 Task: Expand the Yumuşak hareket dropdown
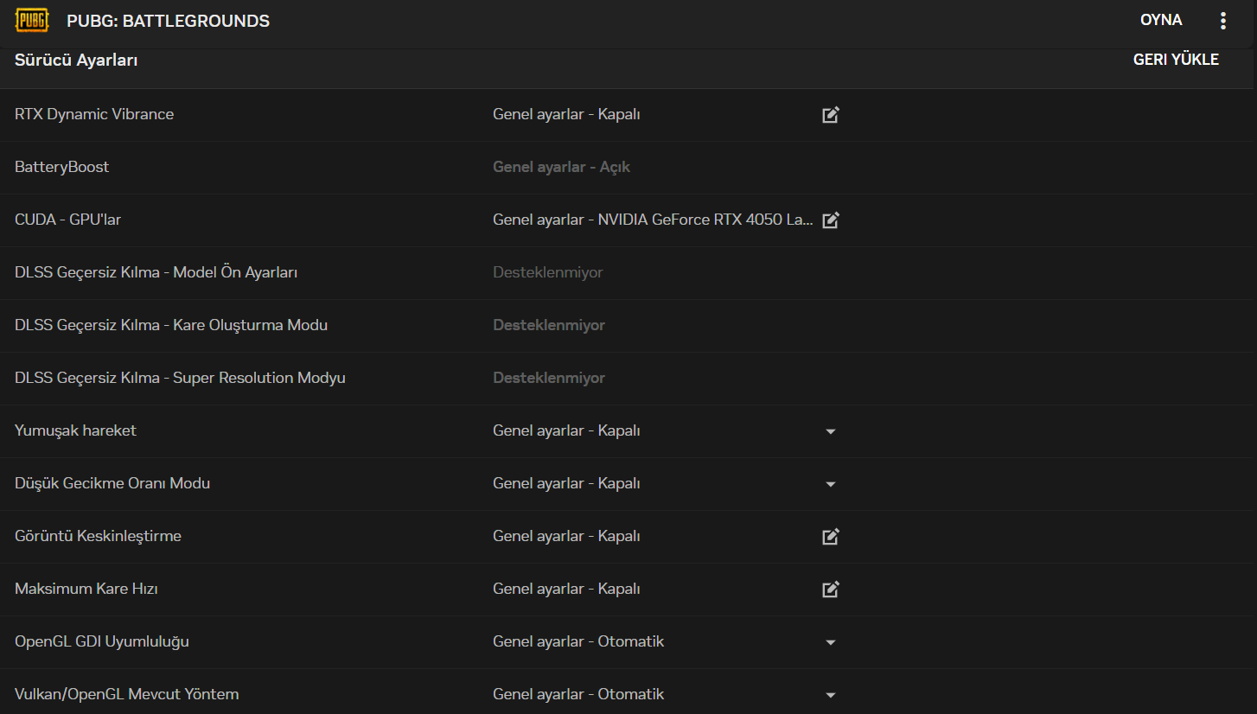831,431
